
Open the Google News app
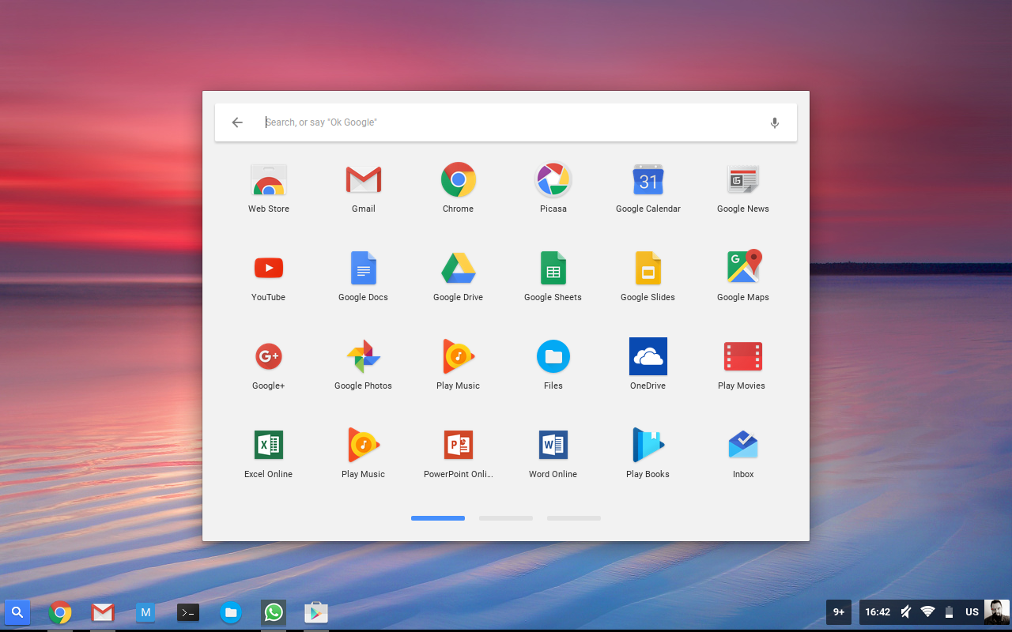743,188
